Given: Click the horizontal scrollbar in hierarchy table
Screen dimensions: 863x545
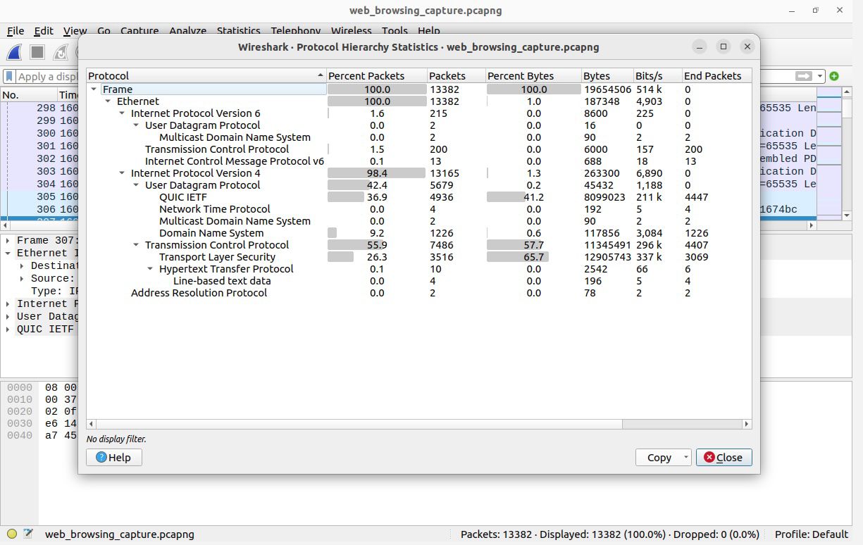Looking at the screenshot, I should click(359, 424).
